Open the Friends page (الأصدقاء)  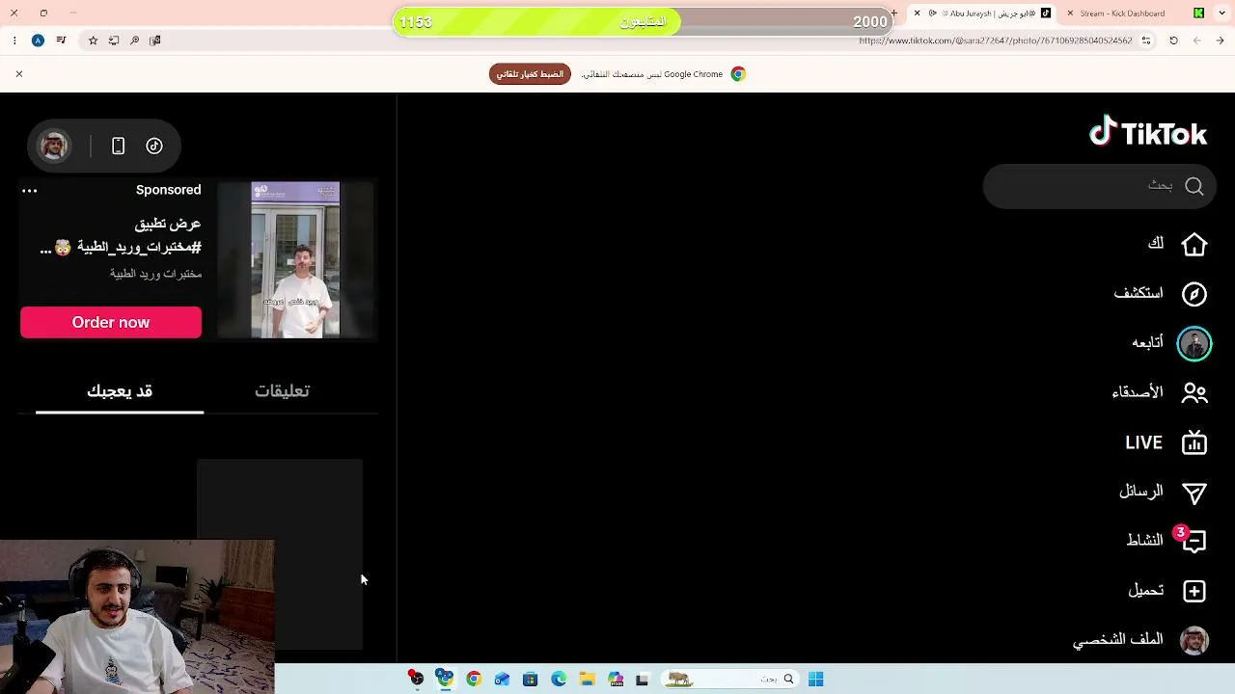tap(1160, 392)
